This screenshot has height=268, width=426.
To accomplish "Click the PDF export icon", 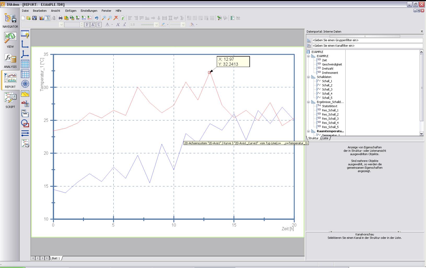I will tap(78, 18).
